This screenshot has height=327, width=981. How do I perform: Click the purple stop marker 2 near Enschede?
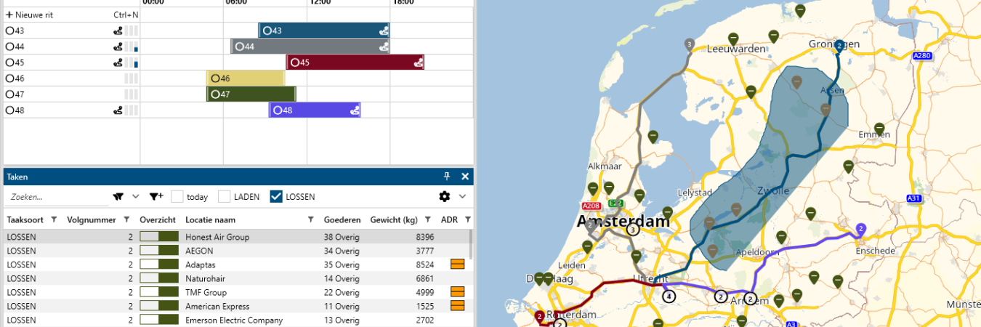[860, 229]
